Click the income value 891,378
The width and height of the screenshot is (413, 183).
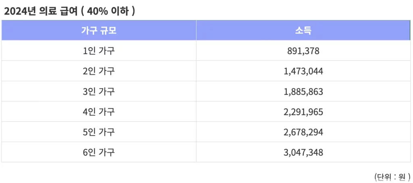pyautogui.click(x=303, y=51)
